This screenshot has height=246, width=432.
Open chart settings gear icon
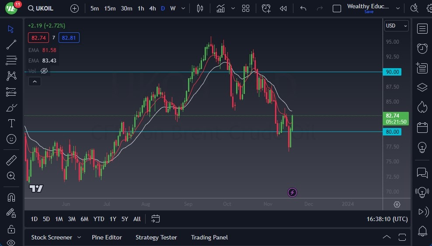click(x=397, y=204)
